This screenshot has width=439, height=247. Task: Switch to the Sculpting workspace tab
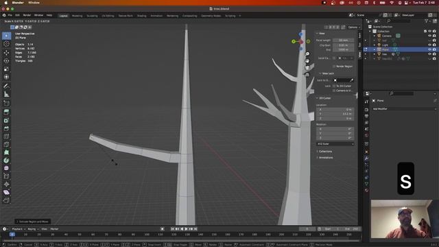pyautogui.click(x=92, y=16)
